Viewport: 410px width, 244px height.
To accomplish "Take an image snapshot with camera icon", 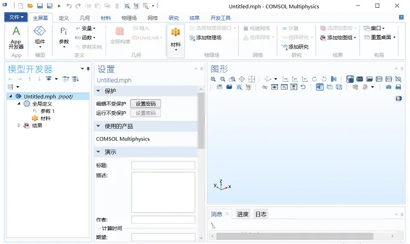I will pos(388,87).
